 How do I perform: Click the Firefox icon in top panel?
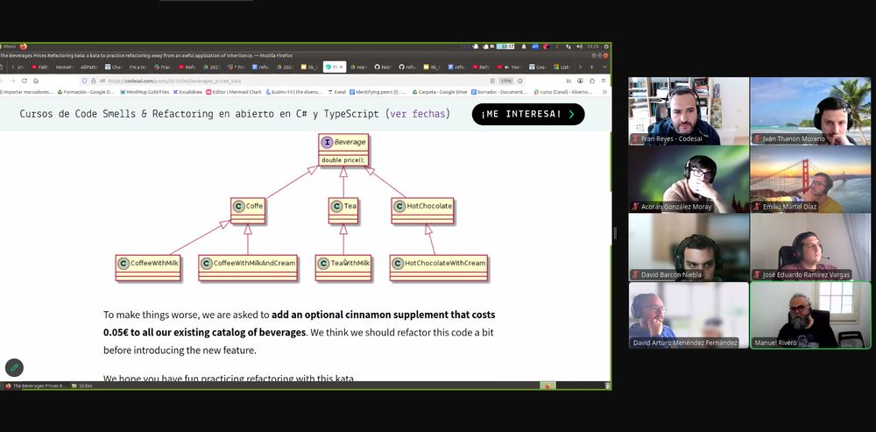tap(23, 46)
